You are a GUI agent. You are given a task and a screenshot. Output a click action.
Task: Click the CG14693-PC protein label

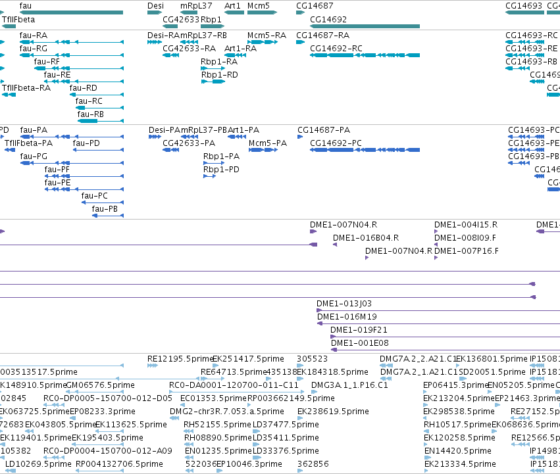[534, 130]
